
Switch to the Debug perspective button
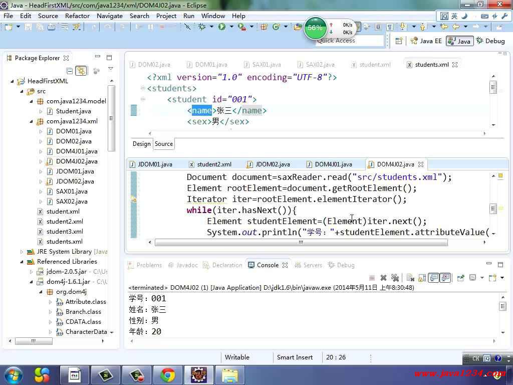pos(490,41)
